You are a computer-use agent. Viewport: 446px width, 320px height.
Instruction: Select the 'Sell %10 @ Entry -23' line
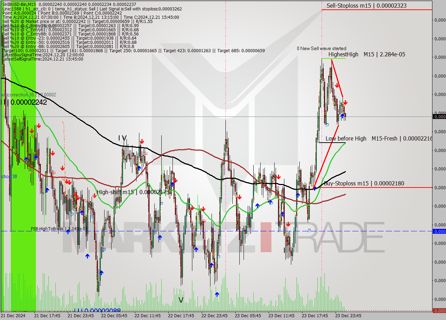pos(69,38)
